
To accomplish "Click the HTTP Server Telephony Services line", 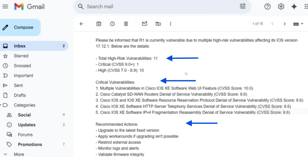I will click(x=193, y=107).
